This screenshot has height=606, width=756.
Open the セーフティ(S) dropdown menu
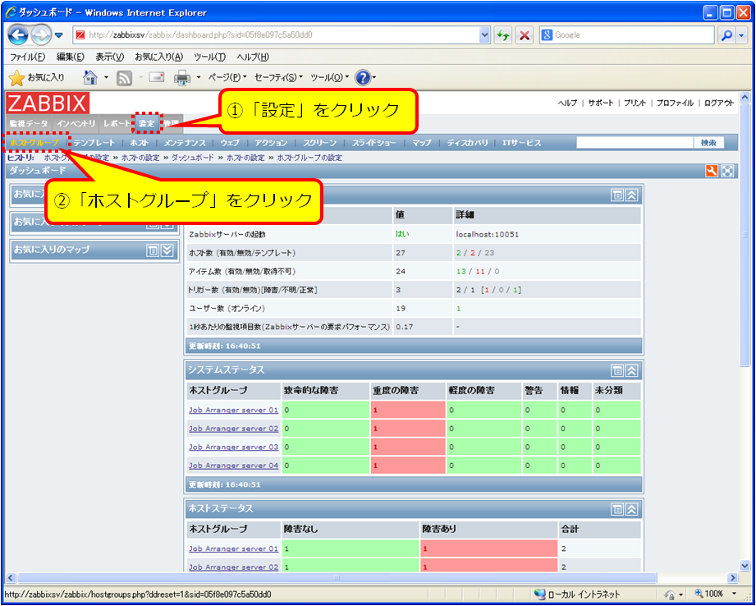(279, 78)
